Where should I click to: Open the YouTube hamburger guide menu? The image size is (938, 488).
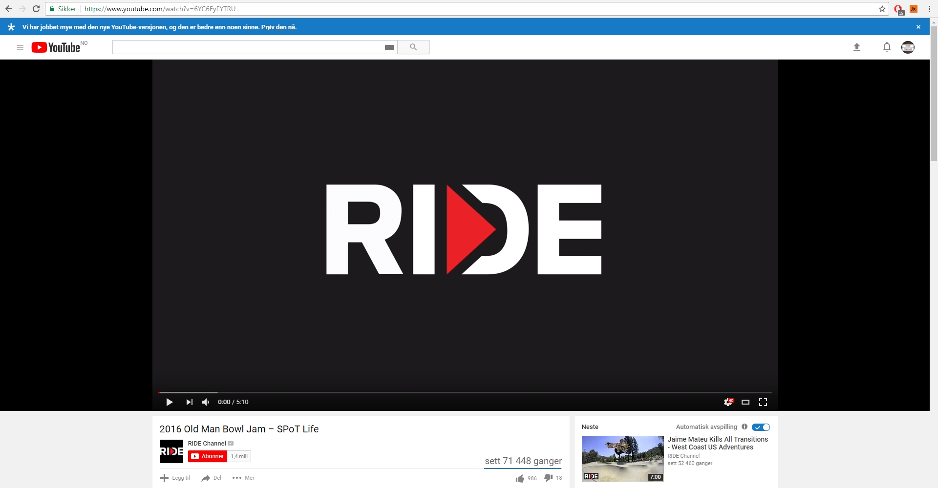pyautogui.click(x=20, y=47)
